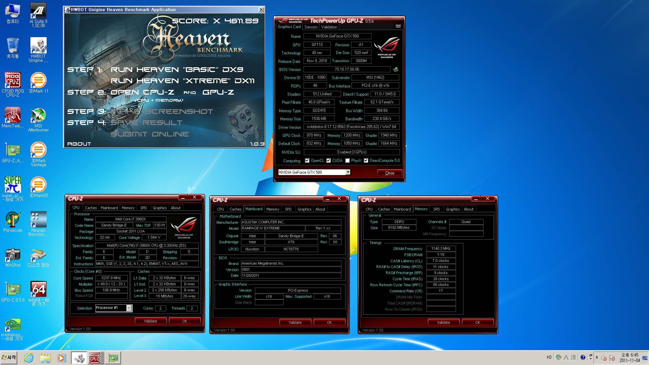The image size is (649, 365).
Task: Switch to GPU-Z taskbar button
Action: 113,358
